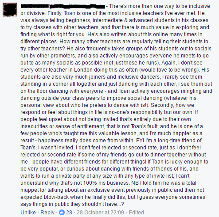This screenshot has width=219, height=217.
Task: Unlike this comment
Action: pyautogui.click(x=28, y=213)
